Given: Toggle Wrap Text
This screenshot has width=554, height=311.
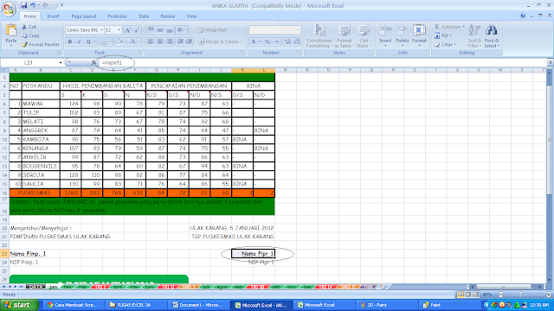Looking at the screenshot, I should (x=212, y=30).
